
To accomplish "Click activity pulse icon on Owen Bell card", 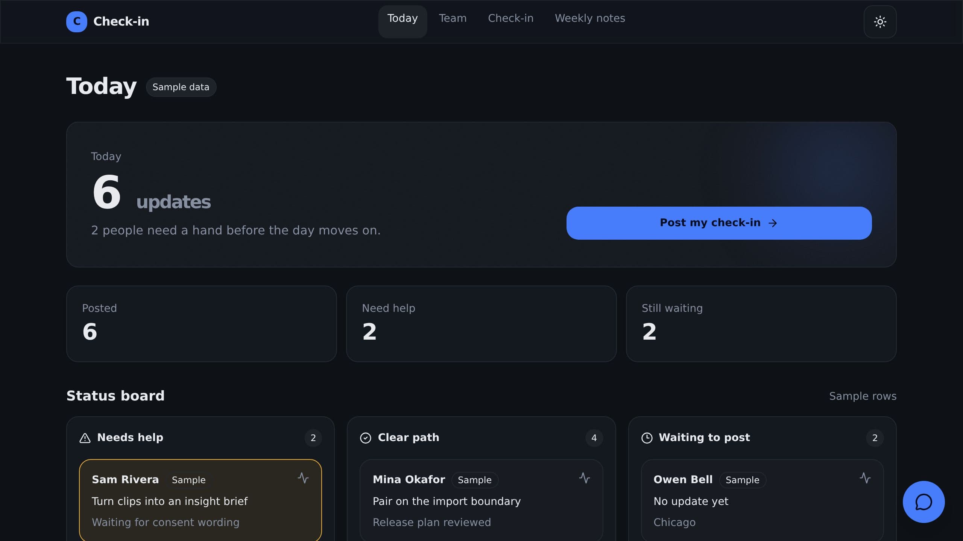I will pos(865,478).
